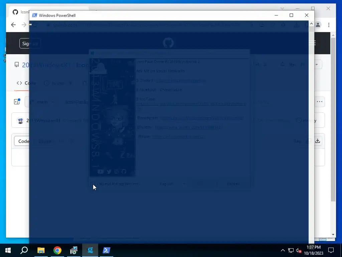Open Chrome's three-dot customize menu
Viewport: 342px width, 257px height.
(x=329, y=25)
